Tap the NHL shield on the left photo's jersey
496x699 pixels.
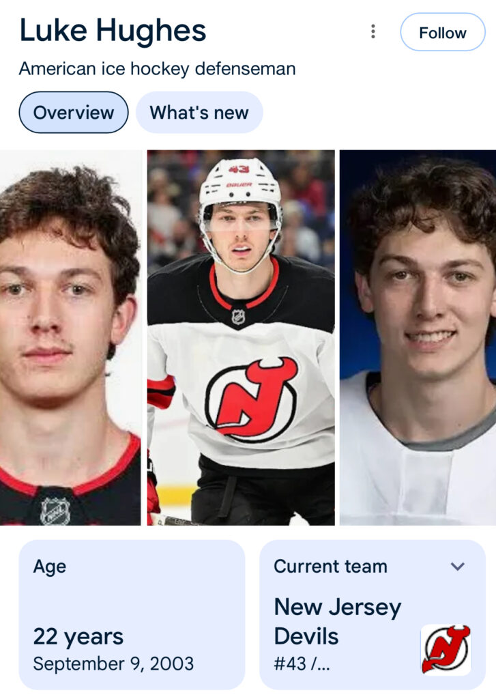(x=55, y=511)
